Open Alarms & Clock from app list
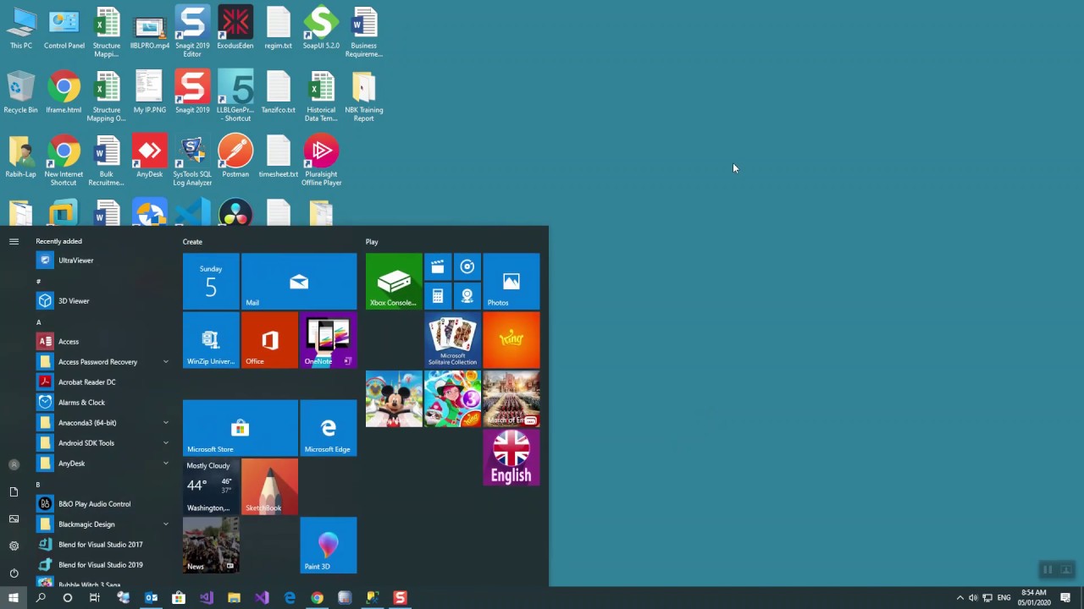This screenshot has height=609, width=1084. tap(103, 403)
